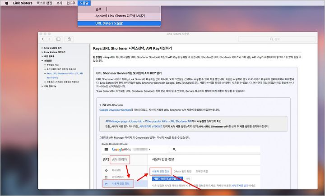This screenshot has width=325, height=196.
Task: Click the key icon beside 사용자 인증 정보
Action: pos(106,183)
